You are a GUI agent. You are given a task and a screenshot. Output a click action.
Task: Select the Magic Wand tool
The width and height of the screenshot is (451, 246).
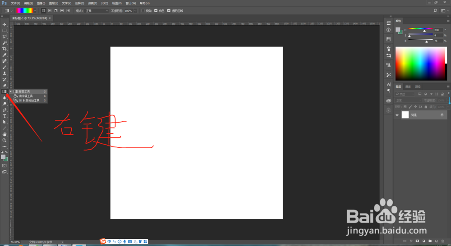pos(5,42)
